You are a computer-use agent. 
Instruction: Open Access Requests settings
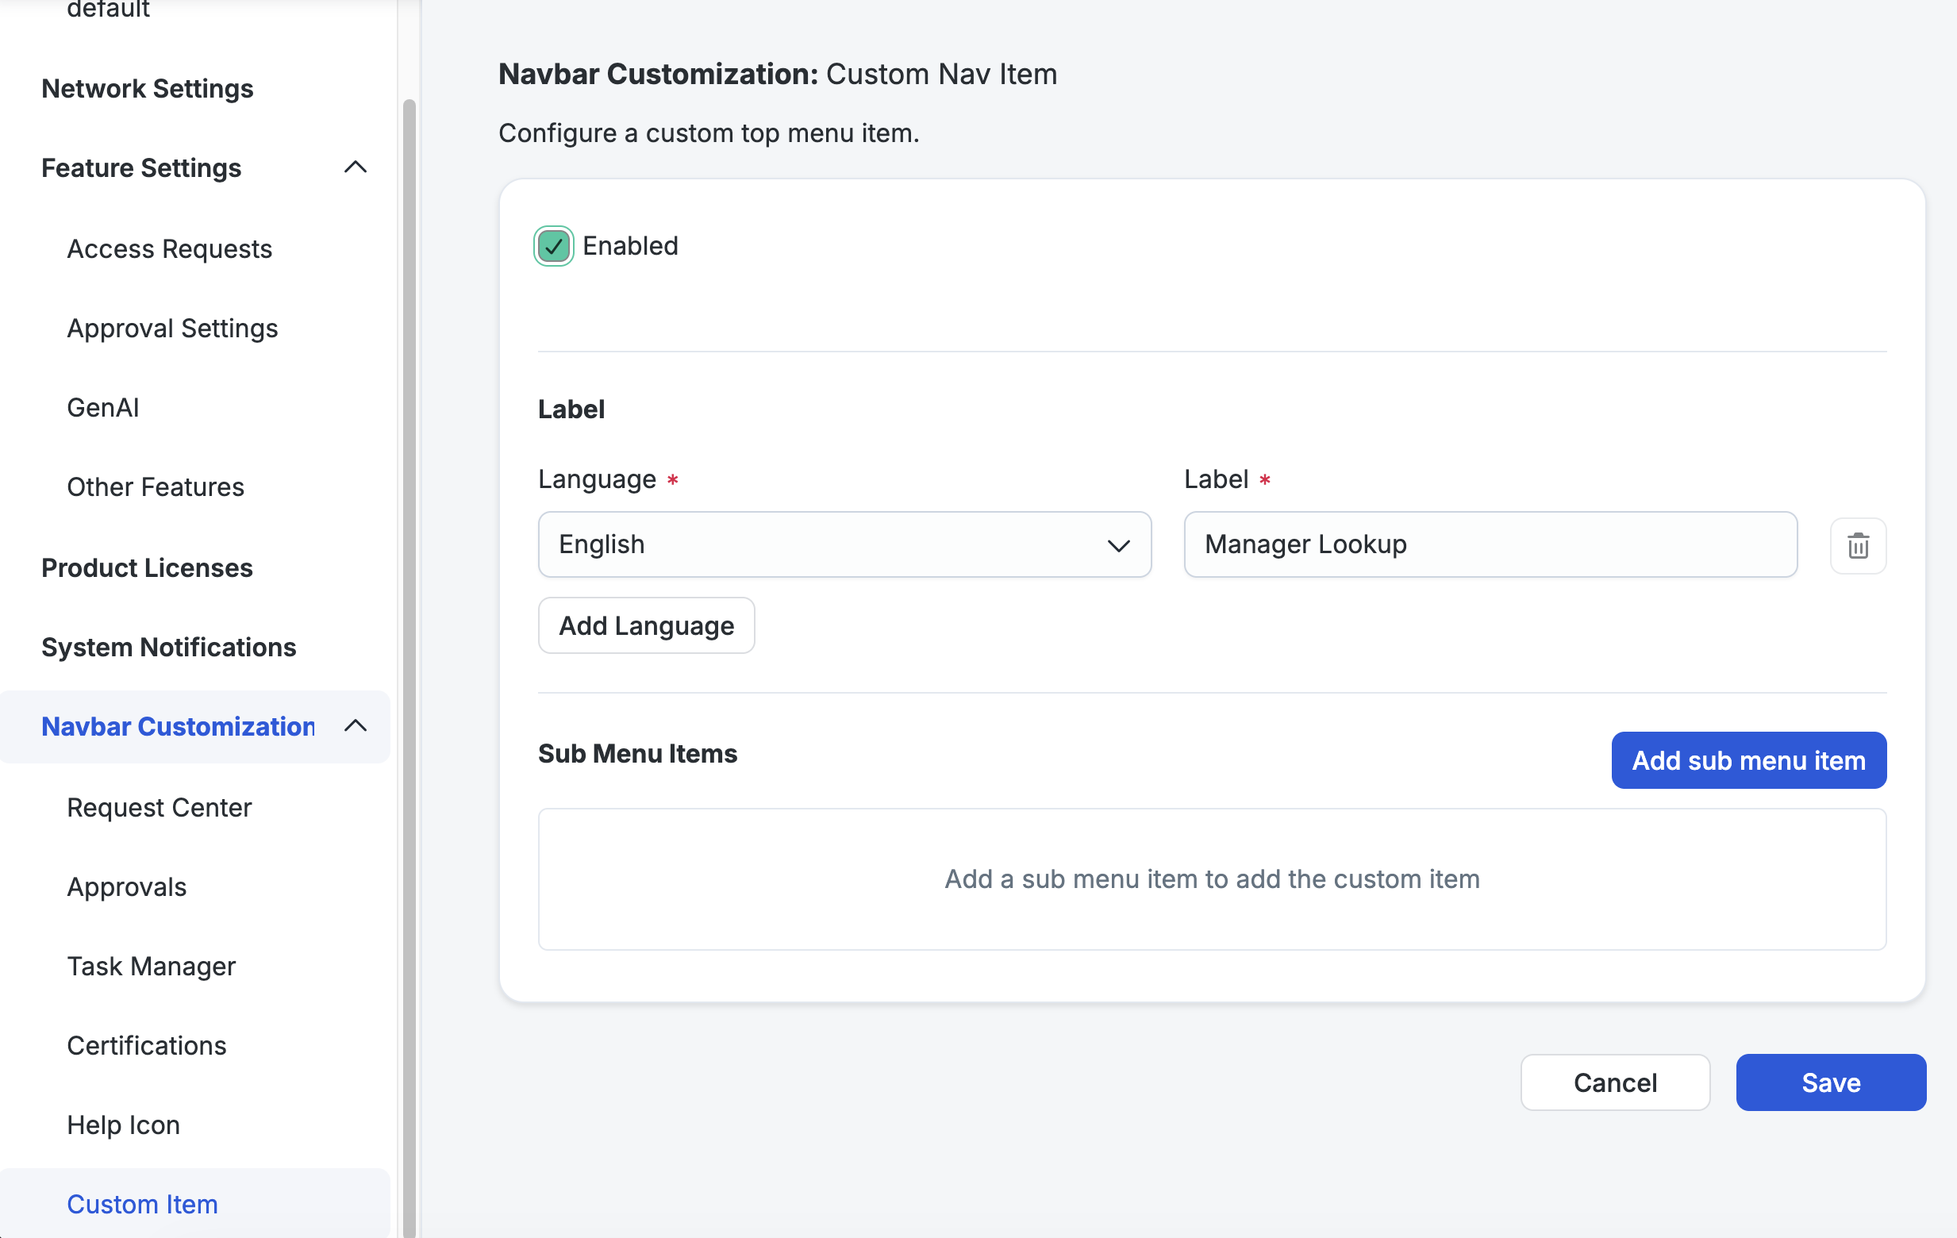[169, 248]
